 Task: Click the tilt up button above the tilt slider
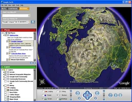104,91
